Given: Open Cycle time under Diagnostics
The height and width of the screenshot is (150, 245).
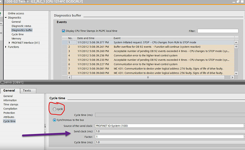Looking at the screenshot, I should (17, 34).
